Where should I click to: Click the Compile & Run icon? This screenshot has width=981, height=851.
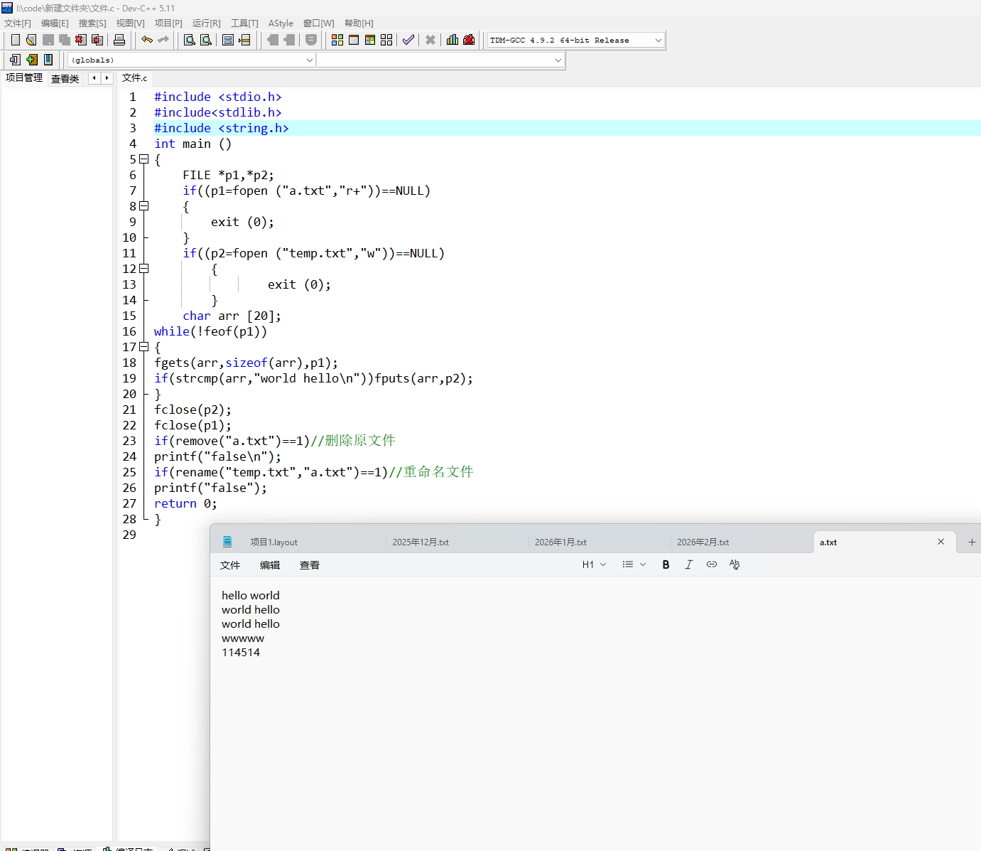(x=370, y=40)
